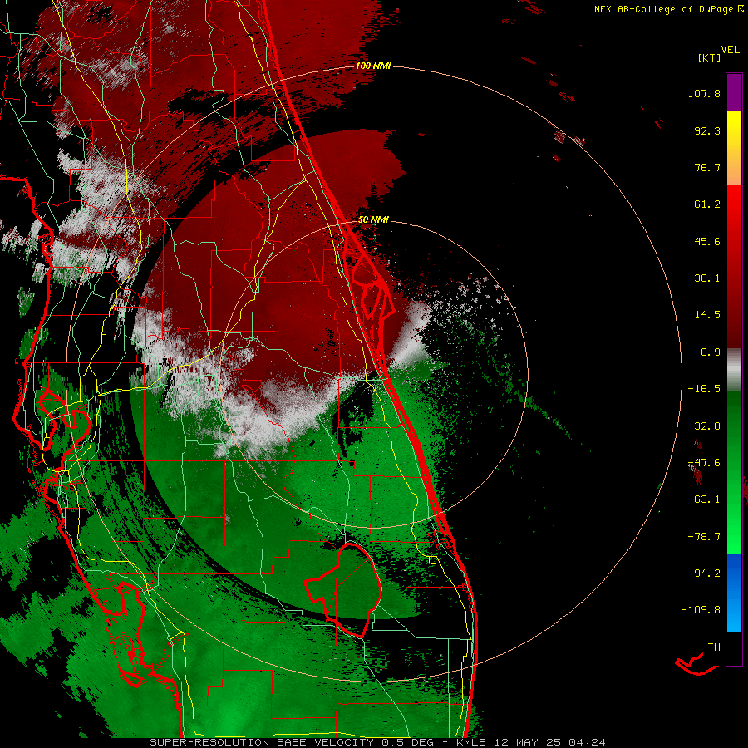Viewport: 748px width, 748px height.
Task: Select the 14.5 knot scale value
Action: (x=707, y=315)
